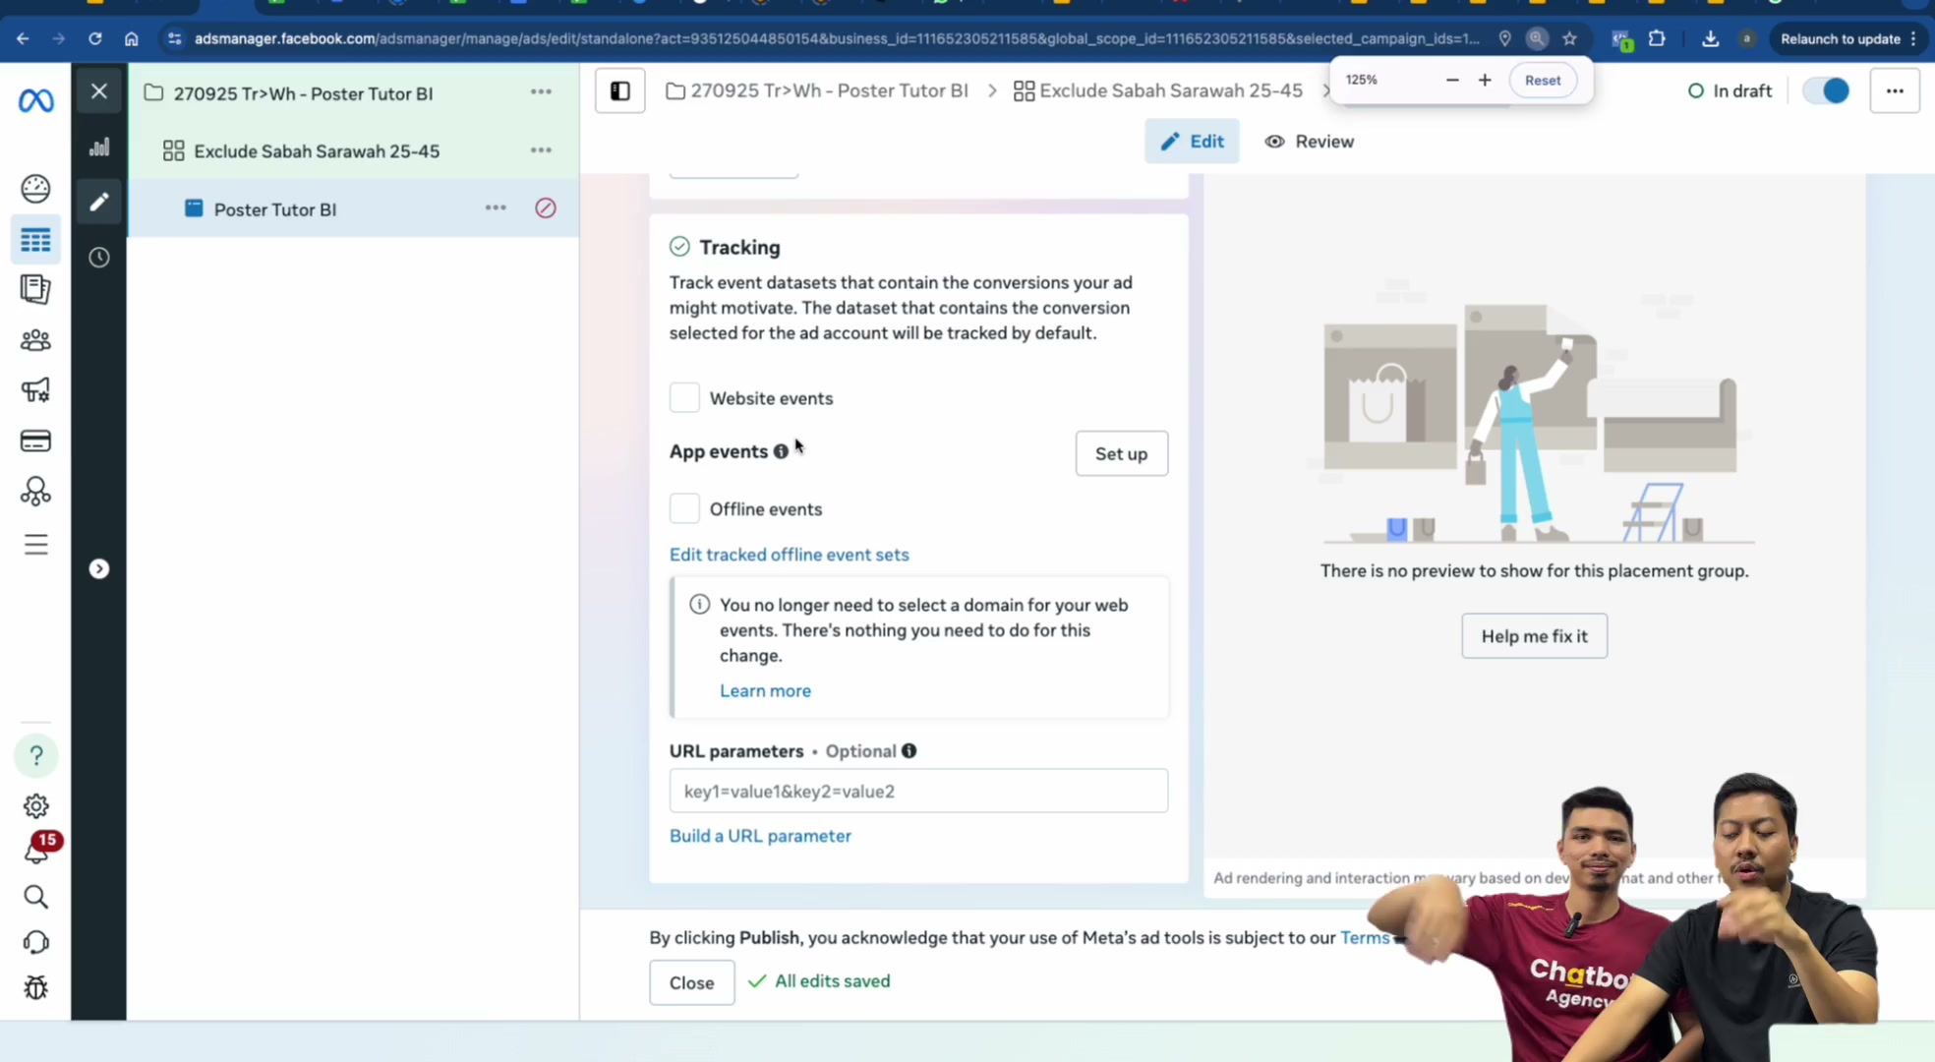The image size is (1935, 1062).
Task: Switch to the Review tab
Action: tap(1309, 142)
